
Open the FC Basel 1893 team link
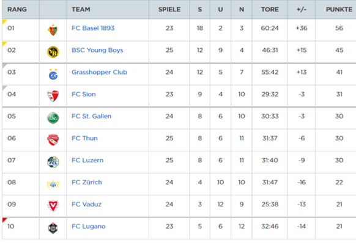coord(93,28)
